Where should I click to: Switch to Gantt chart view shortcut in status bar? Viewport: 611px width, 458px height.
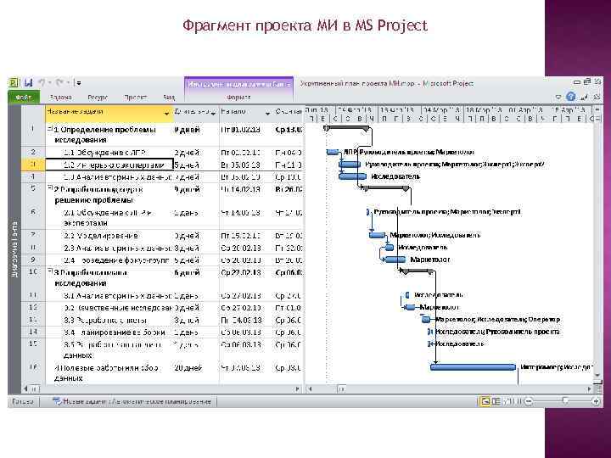pos(485,401)
